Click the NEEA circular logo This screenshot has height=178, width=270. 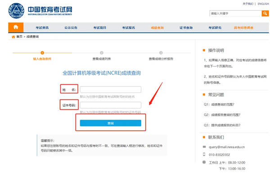pyautogui.click(x=16, y=11)
